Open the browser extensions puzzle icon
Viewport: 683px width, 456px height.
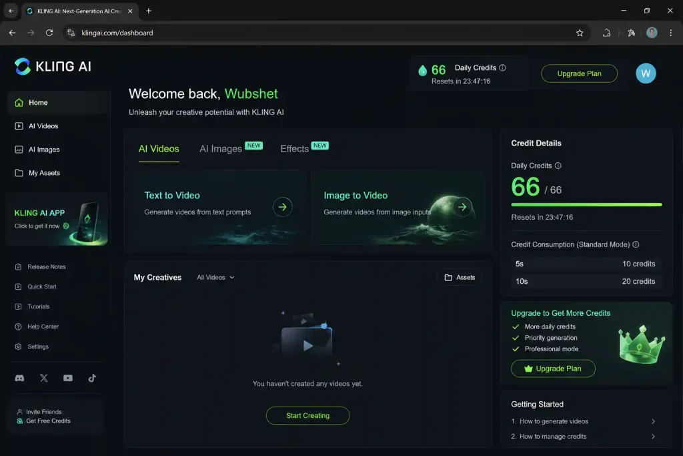click(631, 33)
